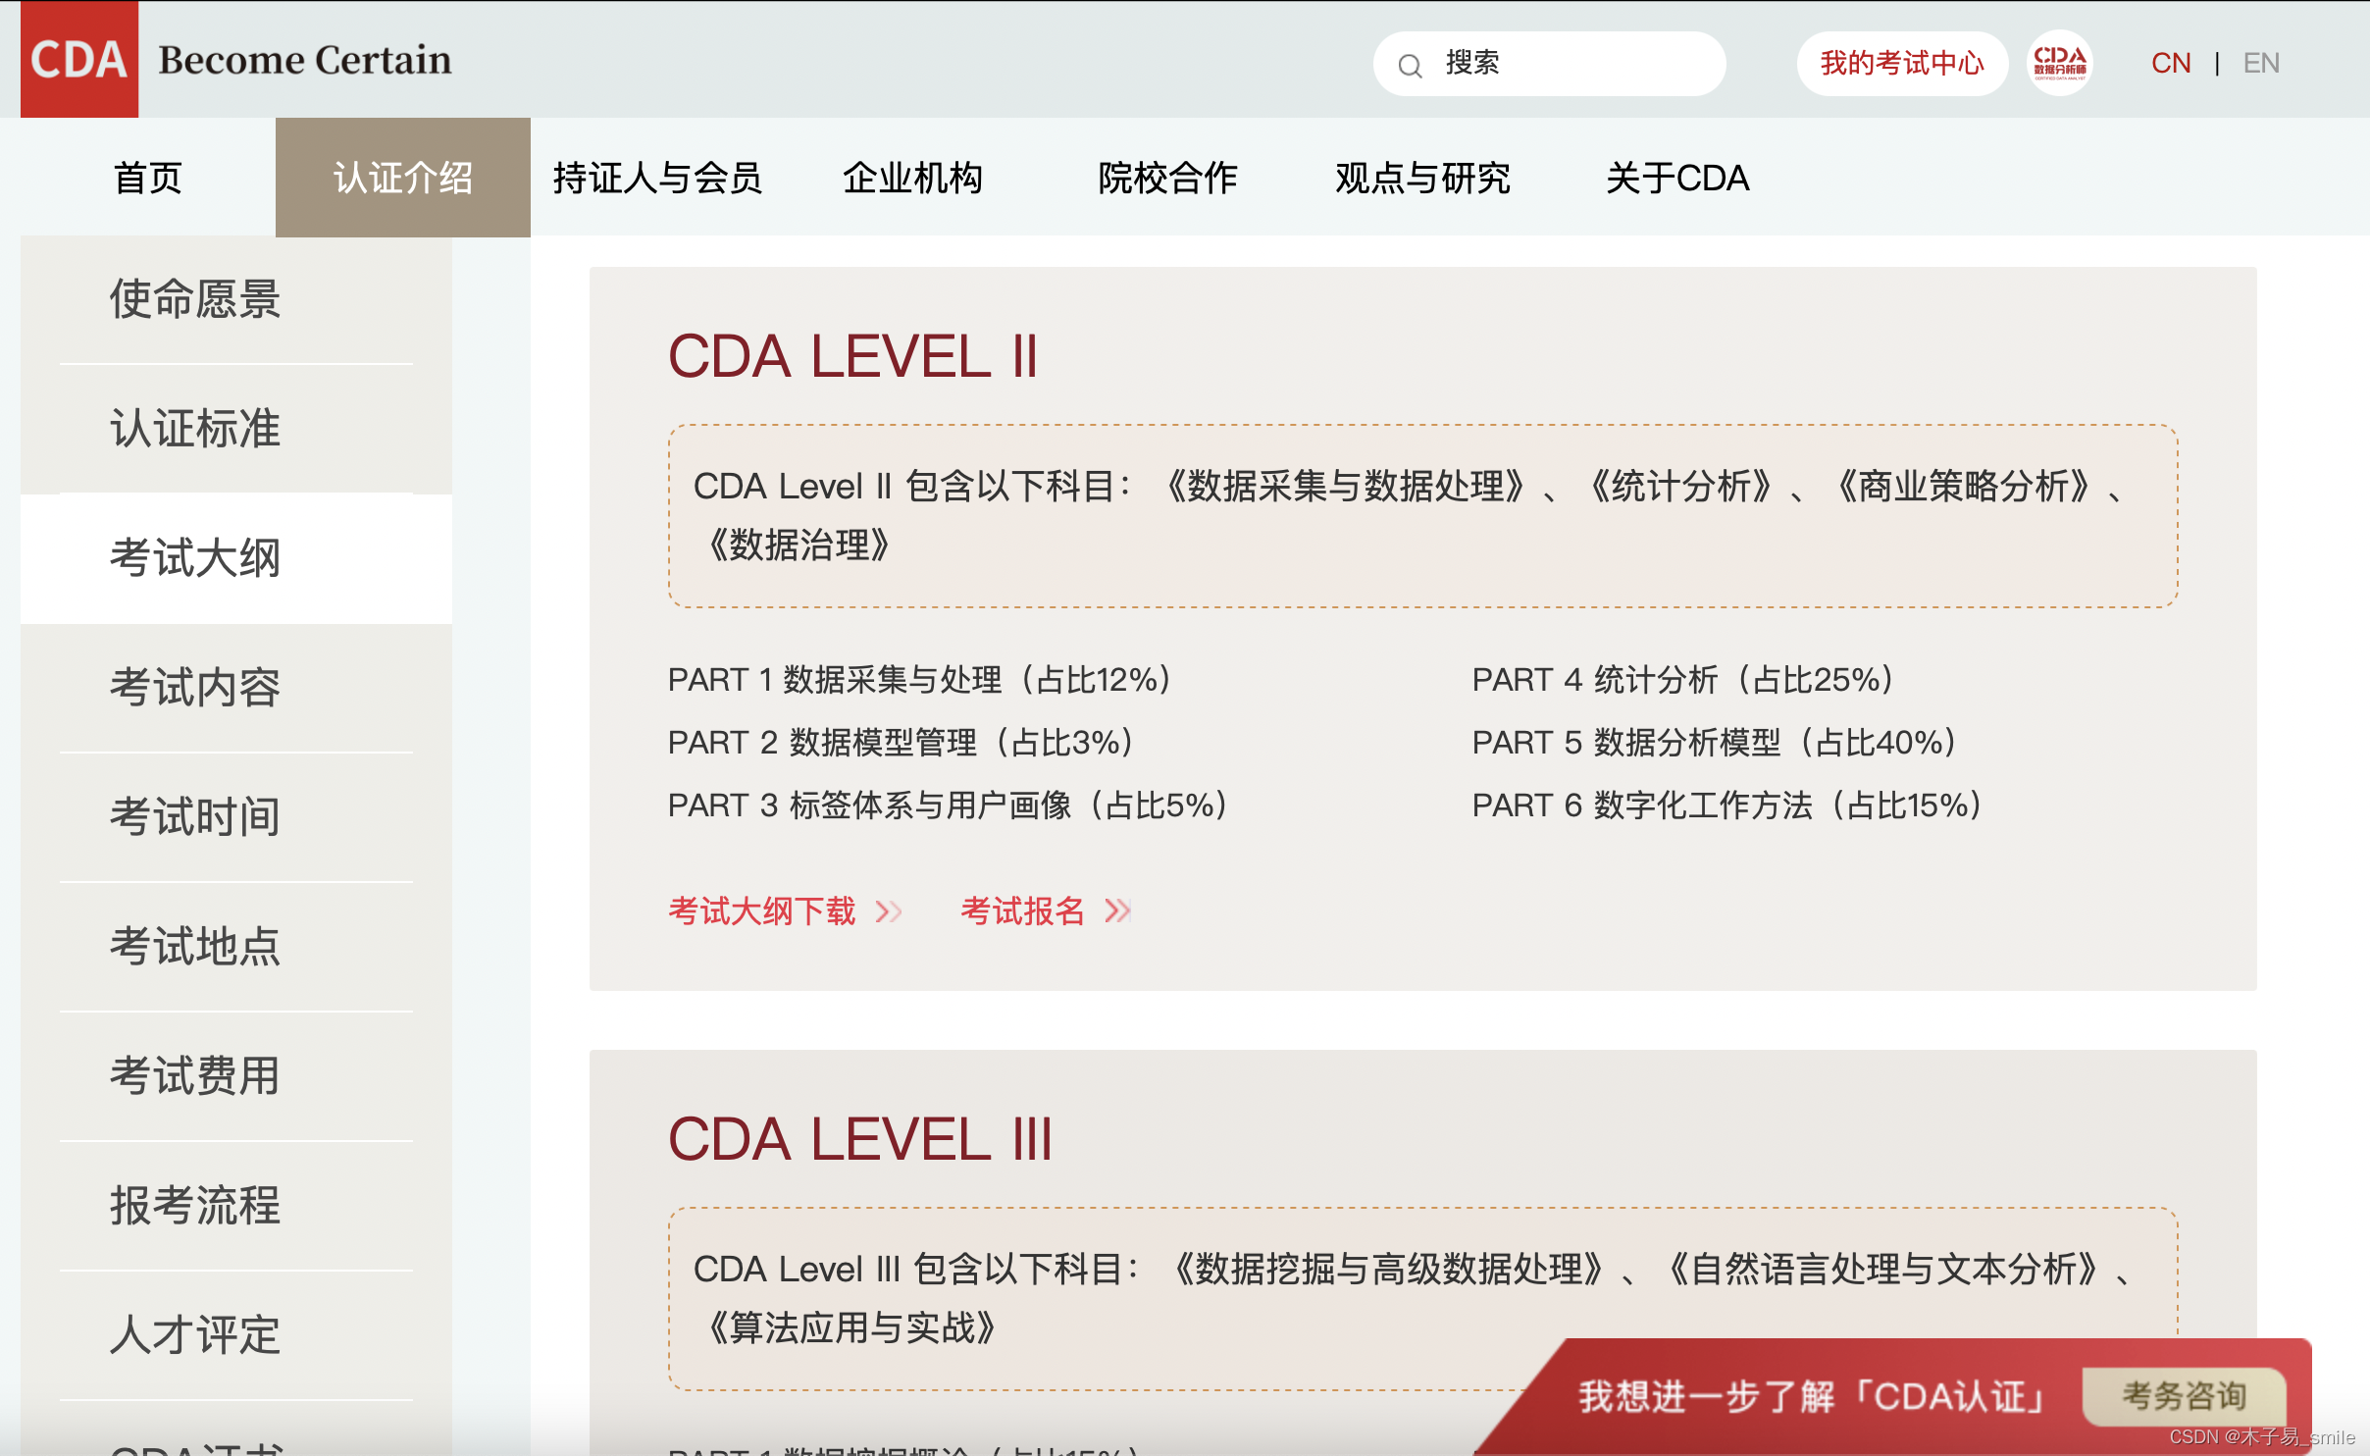Focus the 搜索 search field
The width and height of the screenshot is (2370, 1456).
click(x=1549, y=64)
